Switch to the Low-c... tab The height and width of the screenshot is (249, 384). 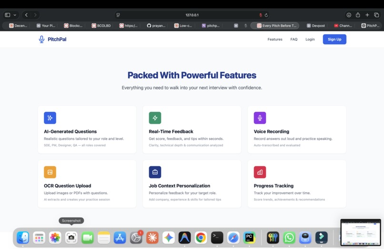[183, 26]
